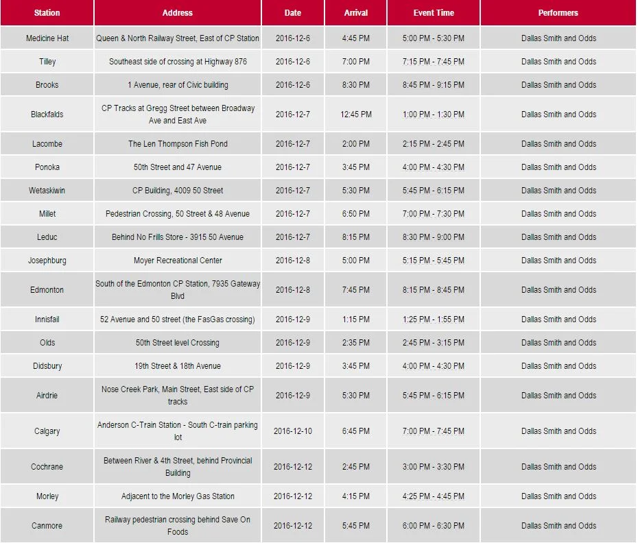
Task: Click Canmore arrival time 5:45 PM
Action: click(x=356, y=525)
